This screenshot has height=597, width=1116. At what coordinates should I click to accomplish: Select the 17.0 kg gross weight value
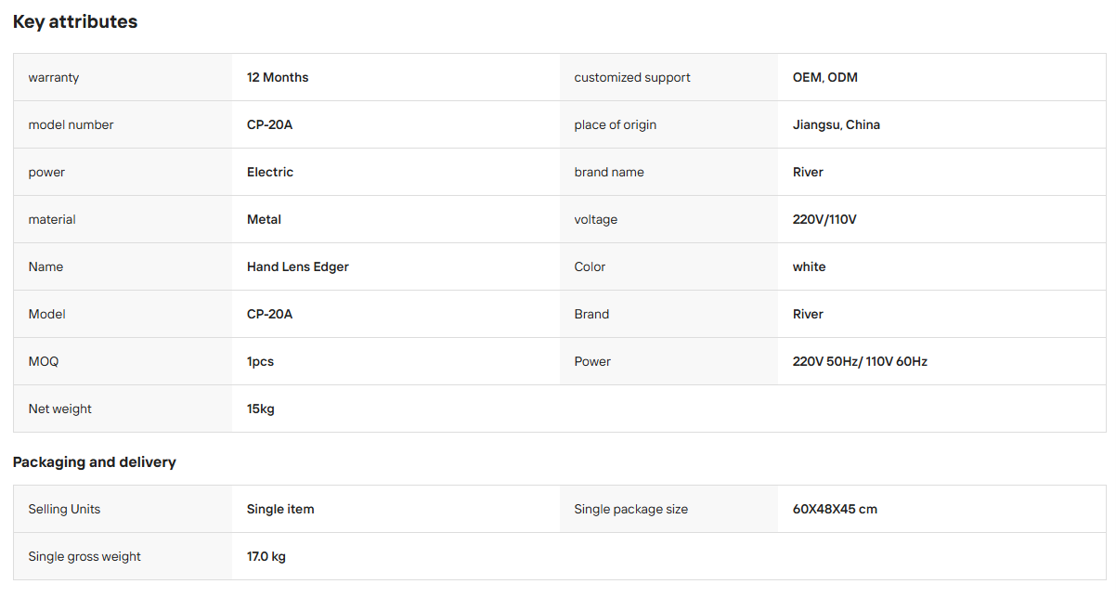pos(266,556)
